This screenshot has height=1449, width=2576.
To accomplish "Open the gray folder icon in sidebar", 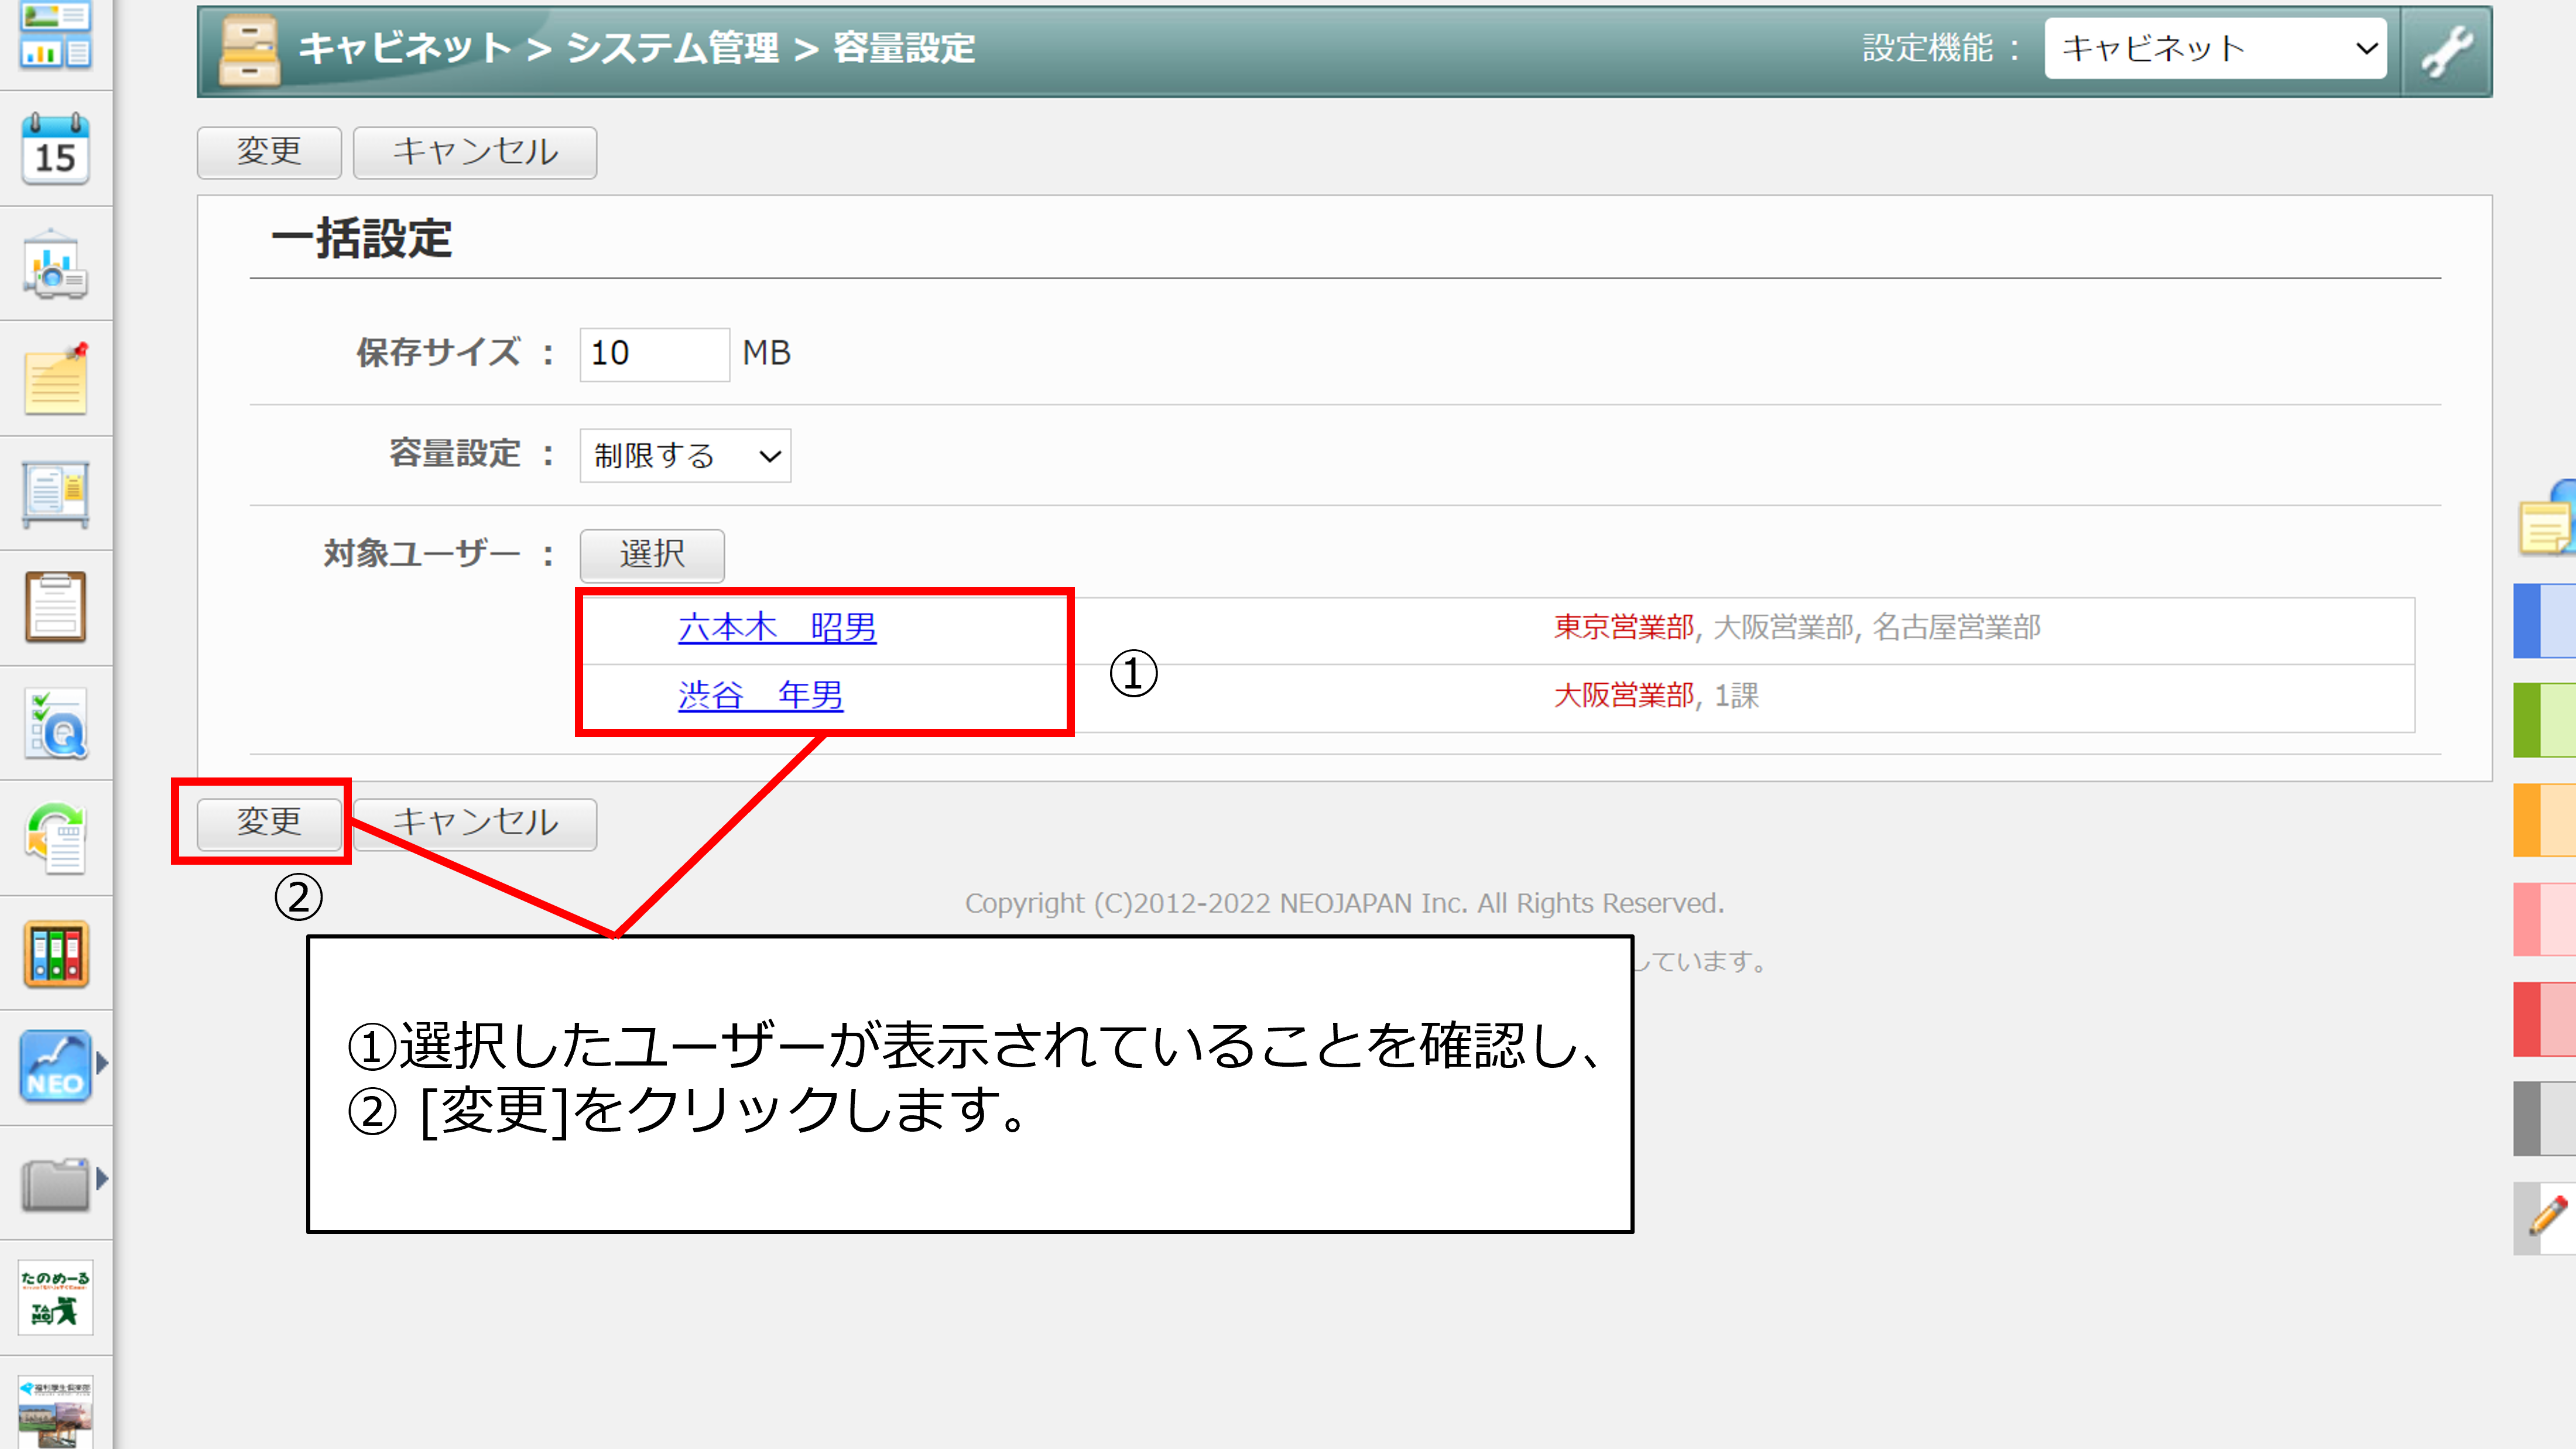I will (x=55, y=1184).
